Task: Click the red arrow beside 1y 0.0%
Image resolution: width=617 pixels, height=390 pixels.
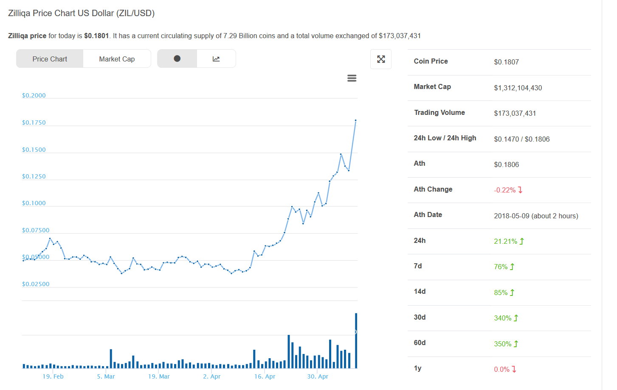Action: pos(514,369)
